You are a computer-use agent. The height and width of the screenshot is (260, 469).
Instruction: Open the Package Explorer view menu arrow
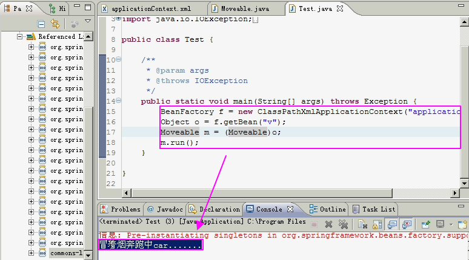(x=88, y=21)
